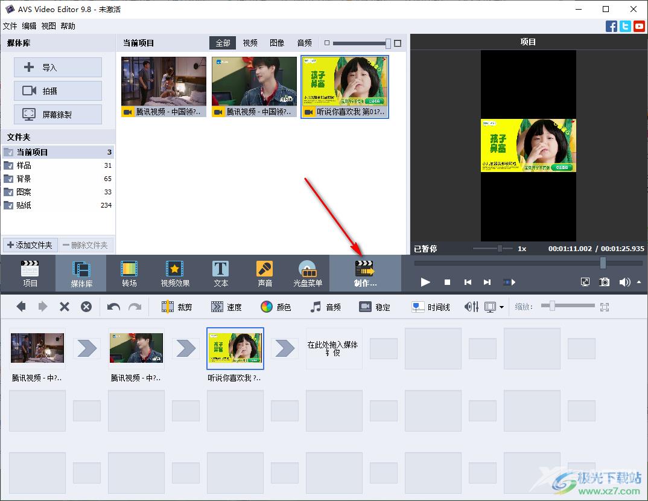Open the 声音 voice recording icon

pos(264,273)
